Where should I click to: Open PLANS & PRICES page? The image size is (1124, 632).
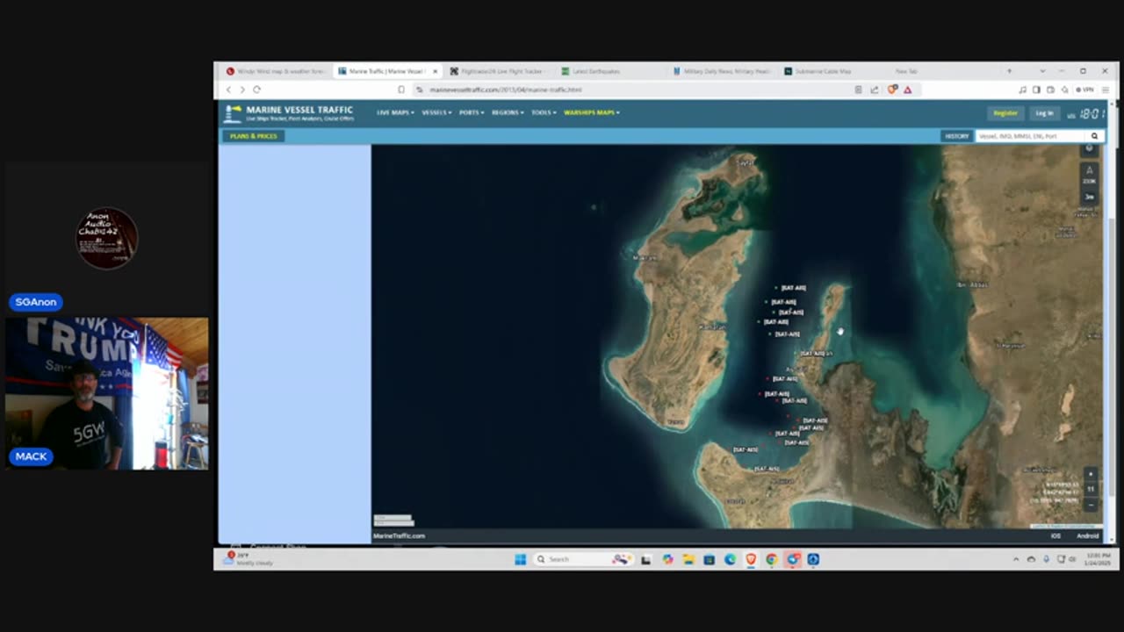pos(253,136)
